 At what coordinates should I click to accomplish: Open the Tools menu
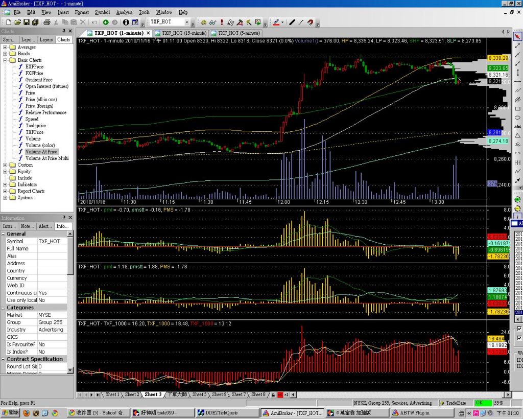pyautogui.click(x=144, y=12)
